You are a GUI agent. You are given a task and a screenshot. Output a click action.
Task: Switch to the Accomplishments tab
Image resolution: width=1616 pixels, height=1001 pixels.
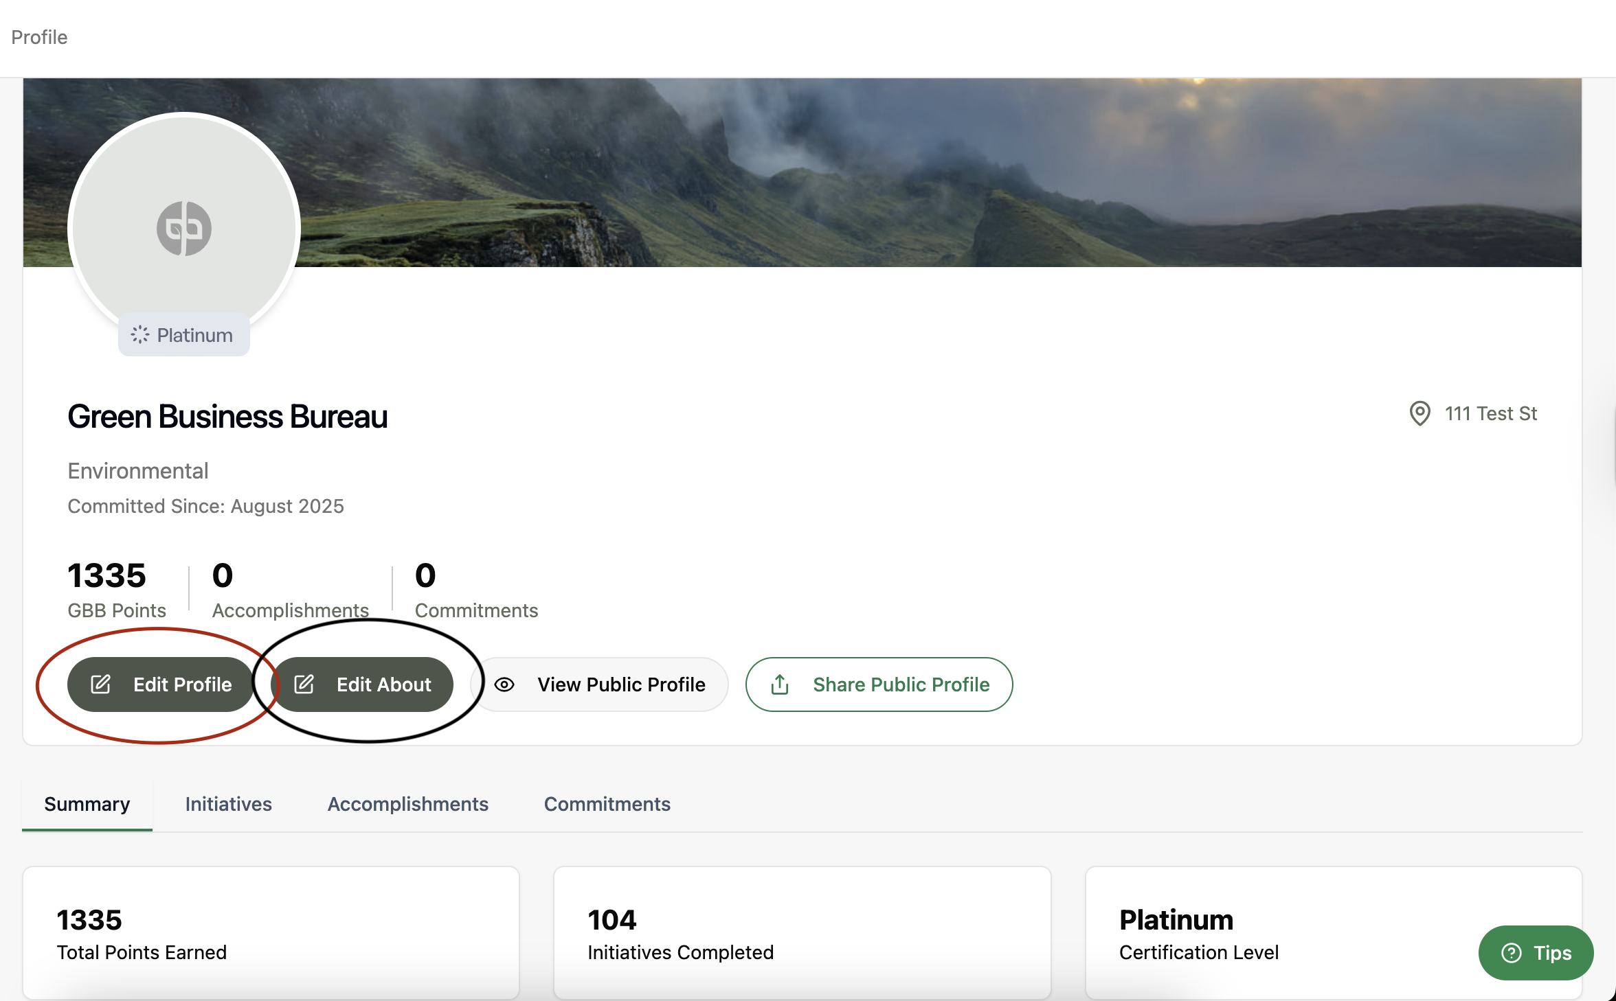pyautogui.click(x=407, y=804)
